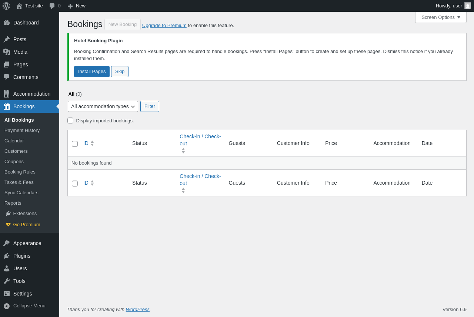This screenshot has width=474, height=317.
Task: Click the Filter button
Action: point(150,106)
